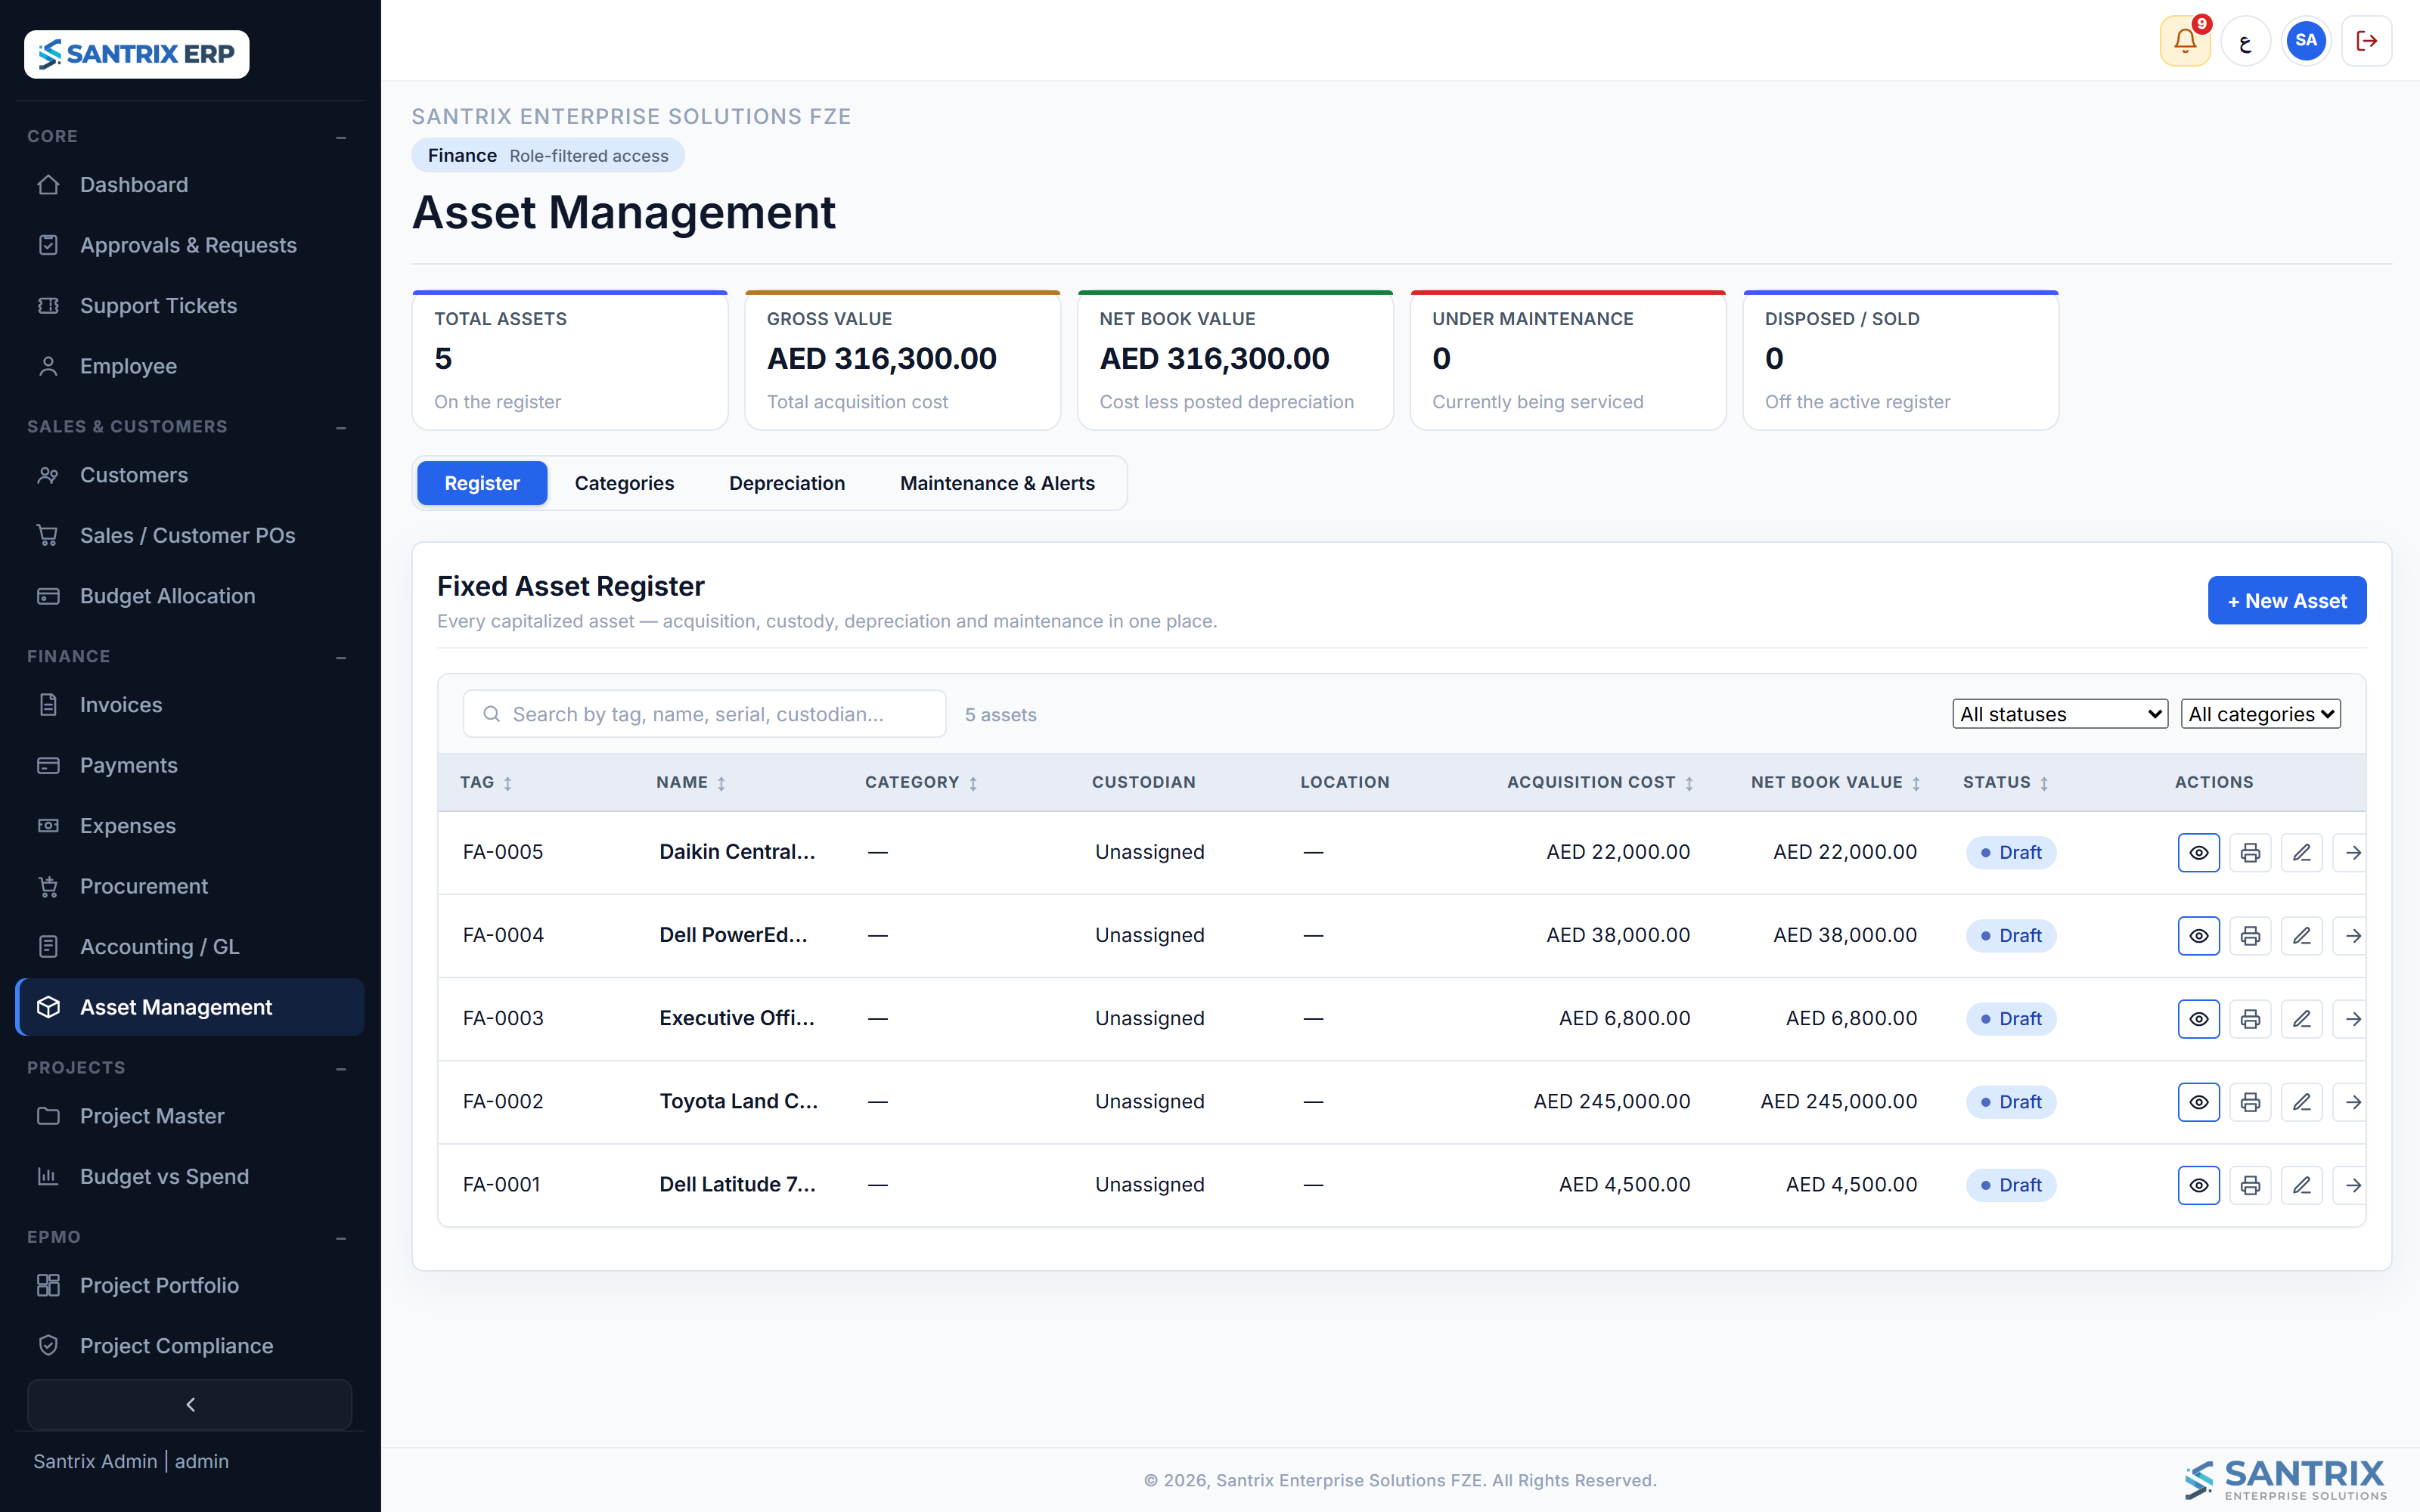
Task: Sort the table by Status column
Action: click(2006, 782)
